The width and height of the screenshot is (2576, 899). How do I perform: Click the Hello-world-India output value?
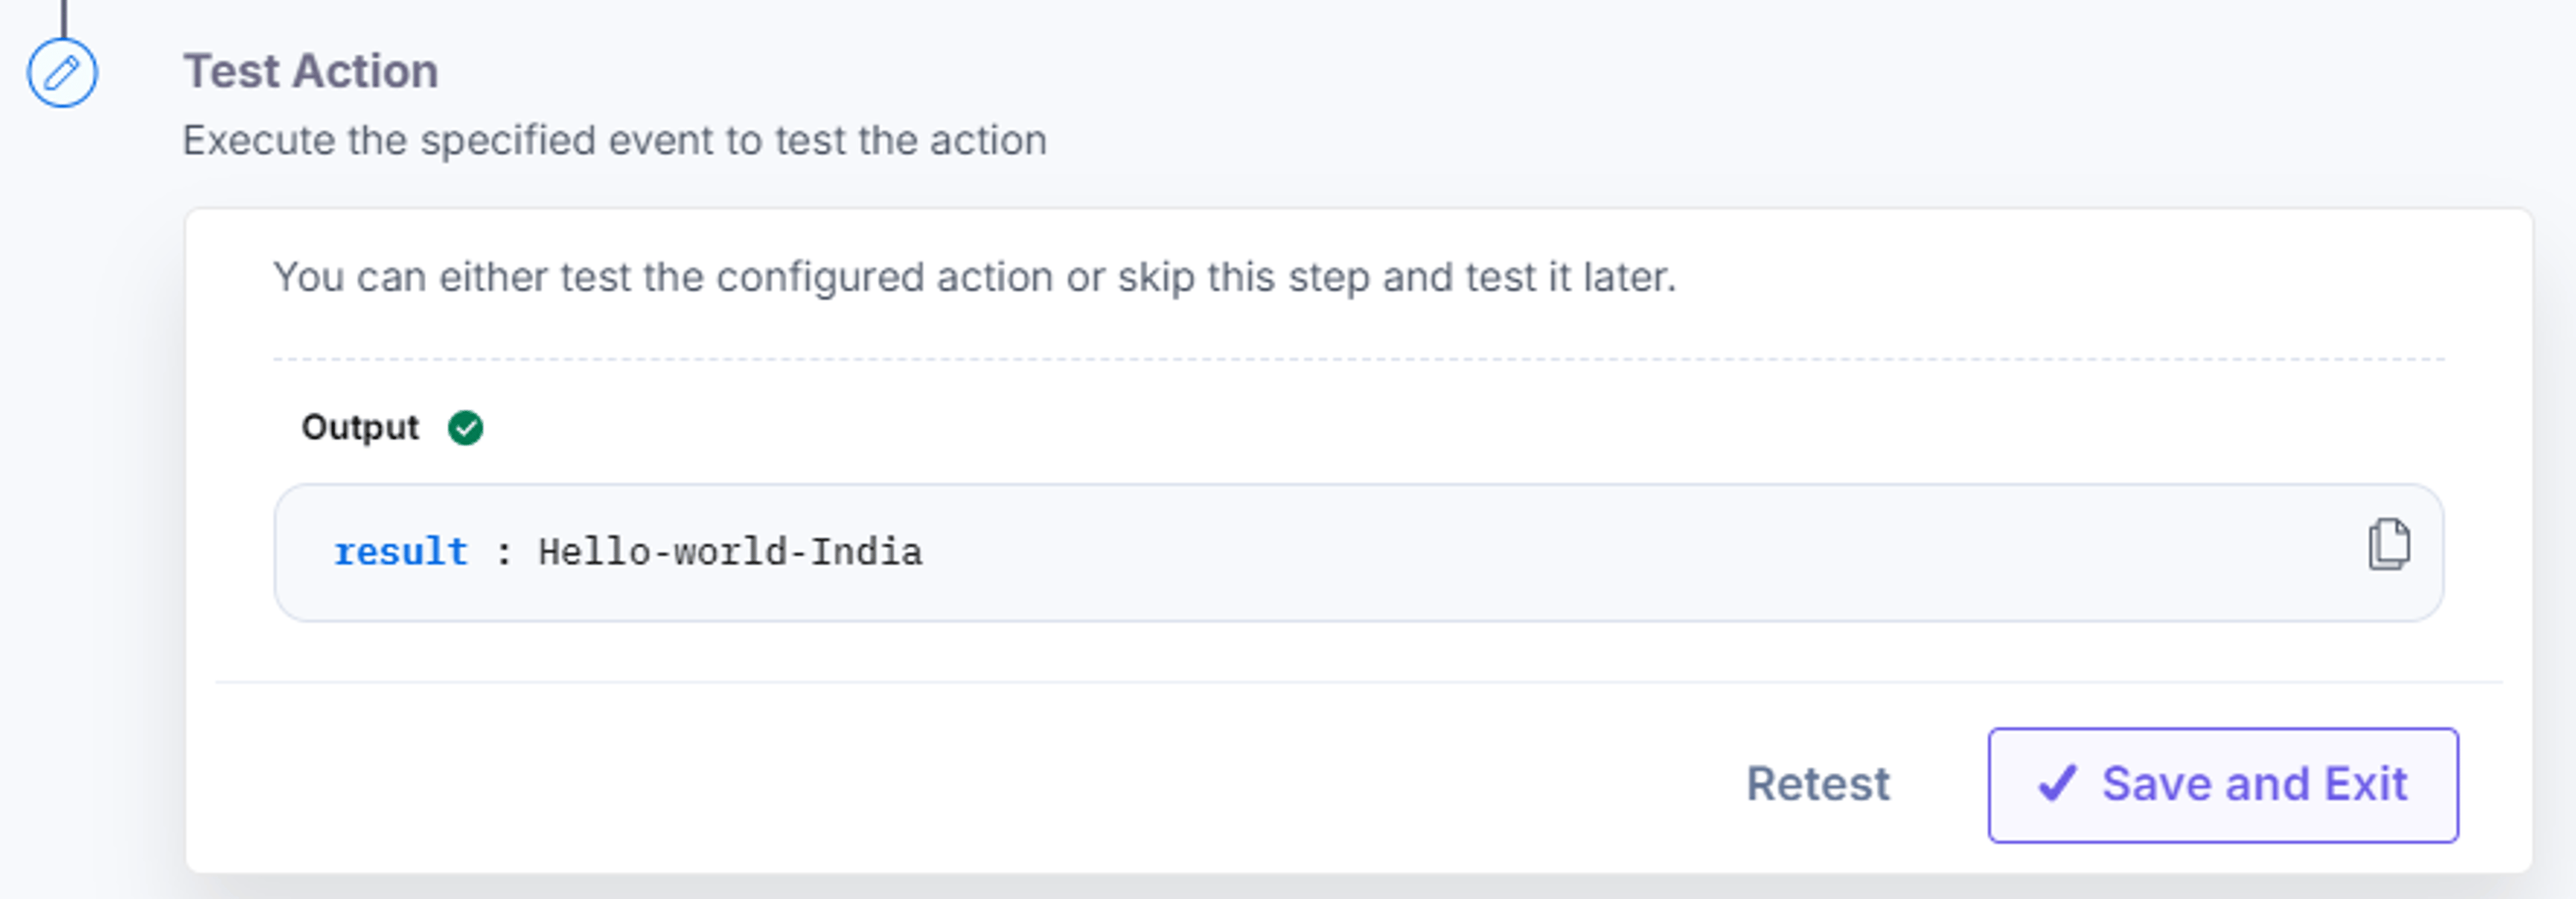point(730,552)
